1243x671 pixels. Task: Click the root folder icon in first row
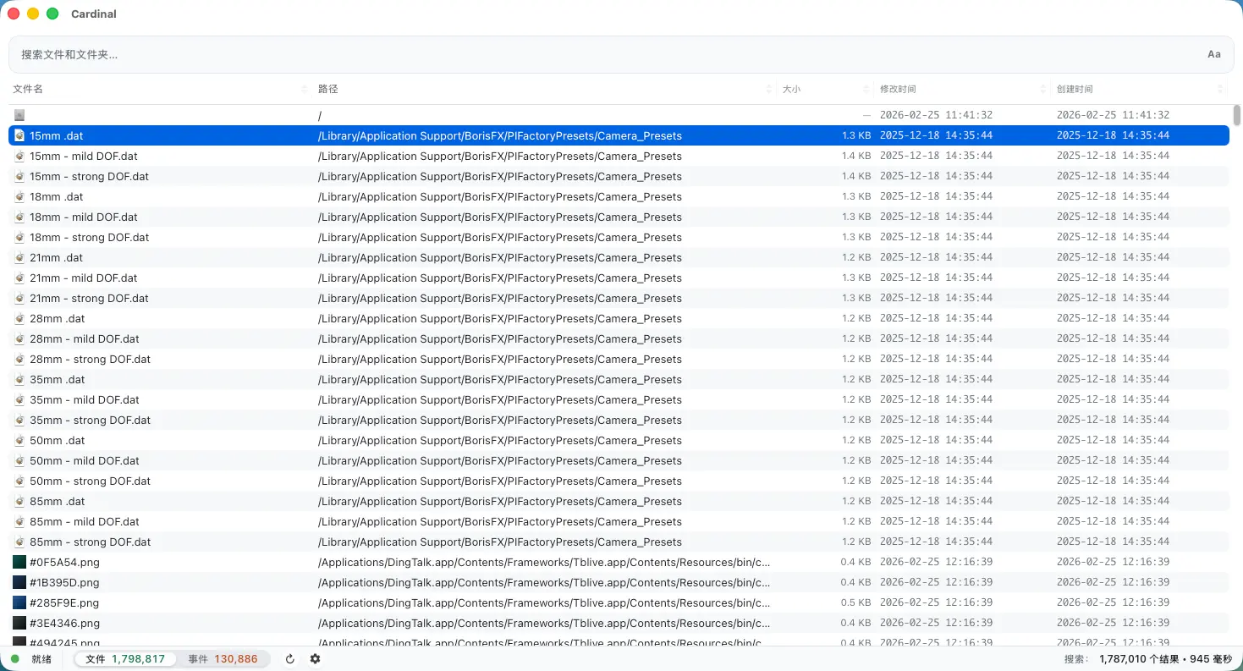[x=19, y=115]
